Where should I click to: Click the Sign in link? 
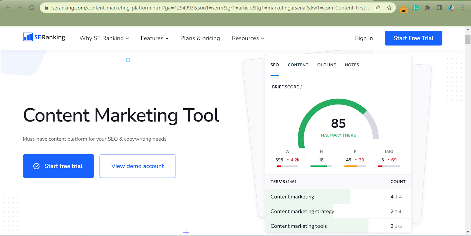(x=364, y=38)
